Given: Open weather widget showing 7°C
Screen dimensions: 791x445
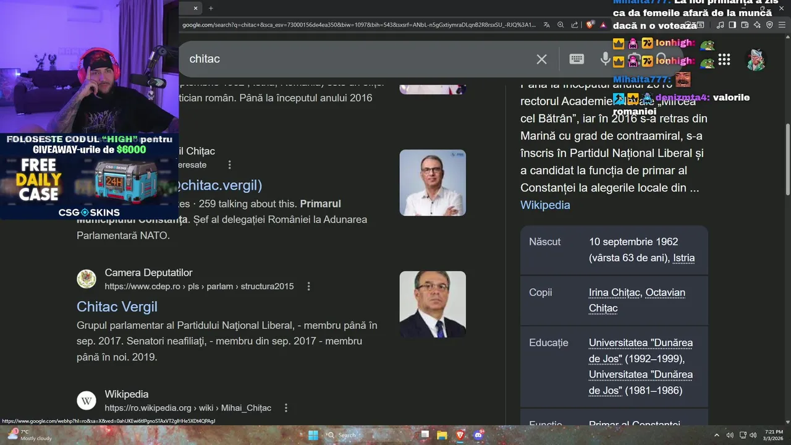Looking at the screenshot, I should click(28, 435).
